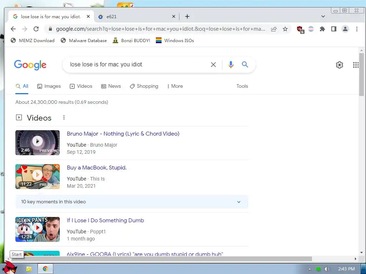Play the Bruno Major video thumbnail

[38, 143]
